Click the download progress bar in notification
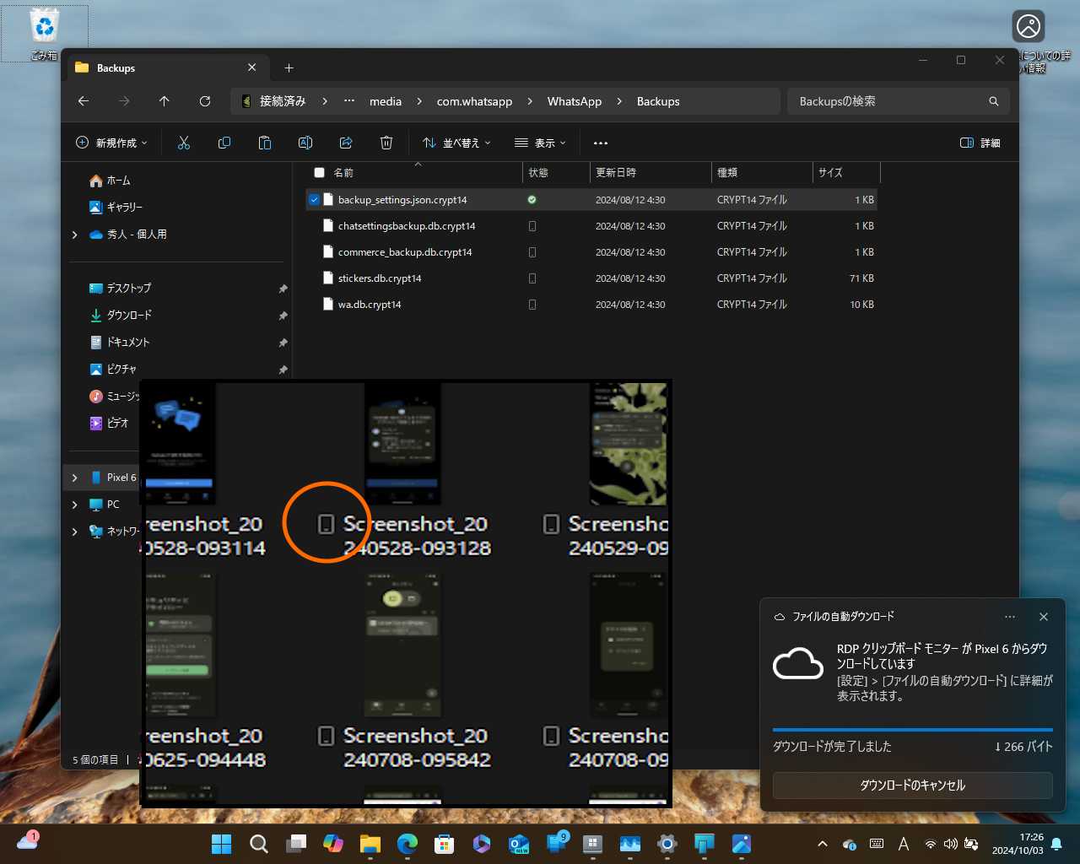 (913, 729)
